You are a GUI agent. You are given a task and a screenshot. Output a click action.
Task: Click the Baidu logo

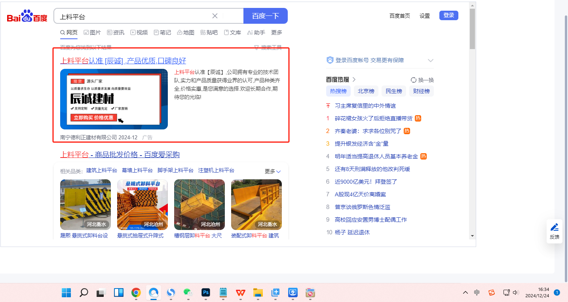[x=27, y=16]
